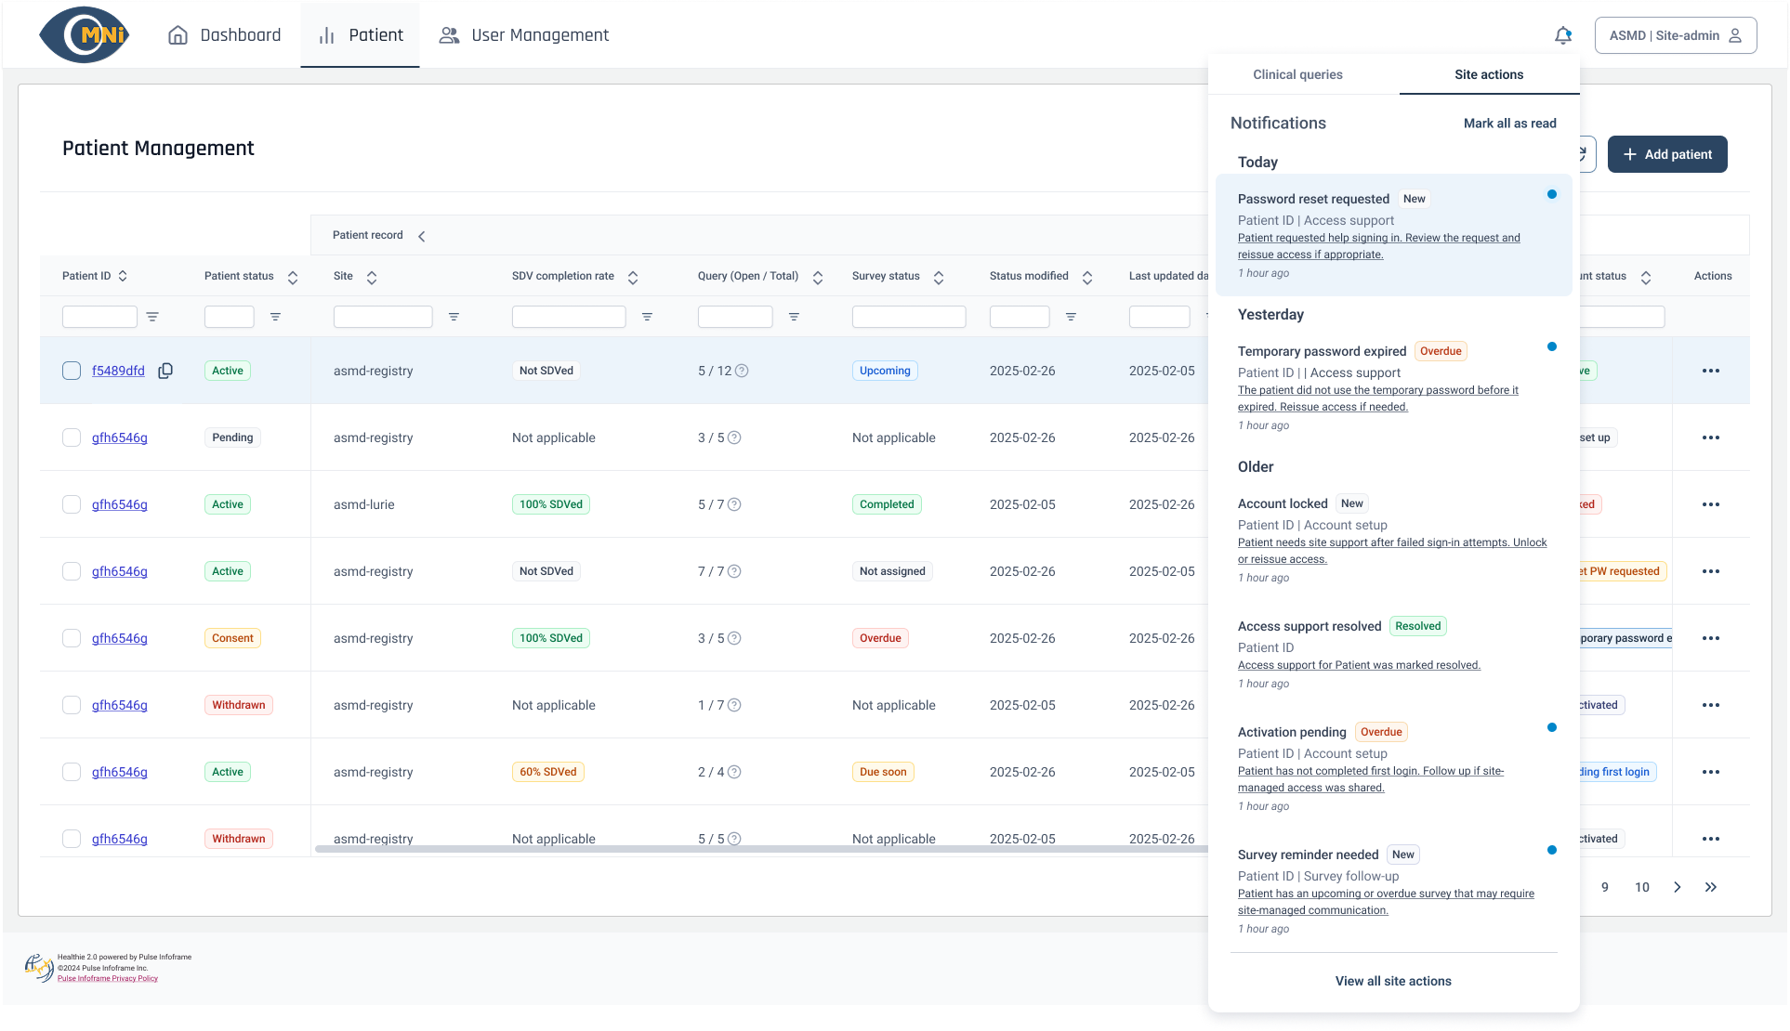Click Mark all as read
Viewport: 1790px width, 1031px height.
(x=1509, y=124)
